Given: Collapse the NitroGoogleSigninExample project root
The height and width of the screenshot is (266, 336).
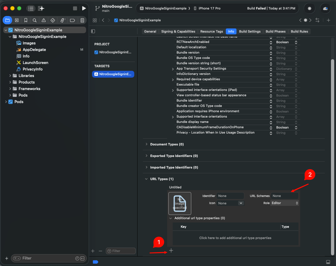Looking at the screenshot, I should tap(6, 30).
